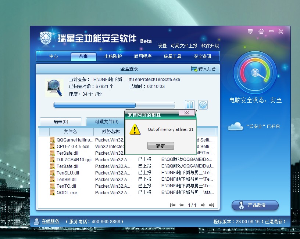
Task: Pause the full-disk scan
Action: pyautogui.click(x=190, y=105)
